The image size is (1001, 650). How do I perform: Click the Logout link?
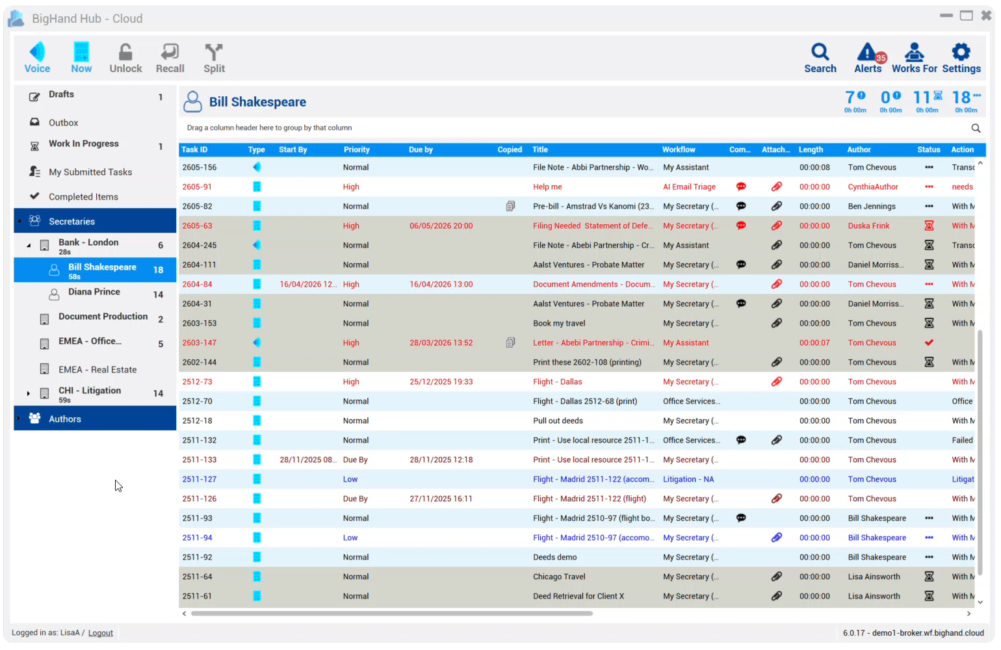coord(101,632)
